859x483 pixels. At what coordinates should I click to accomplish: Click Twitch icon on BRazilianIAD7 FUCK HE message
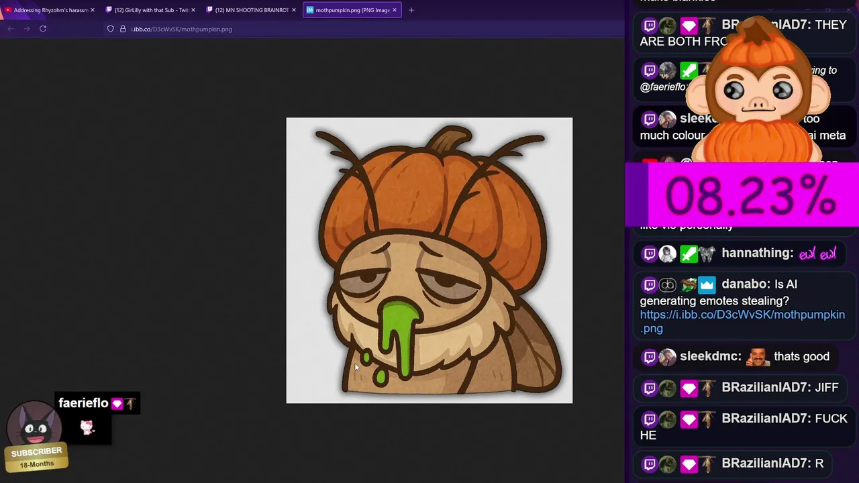(650, 419)
